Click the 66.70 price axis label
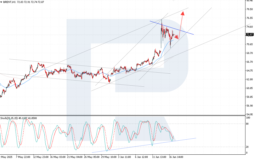The image size is (255, 160). 249,62
